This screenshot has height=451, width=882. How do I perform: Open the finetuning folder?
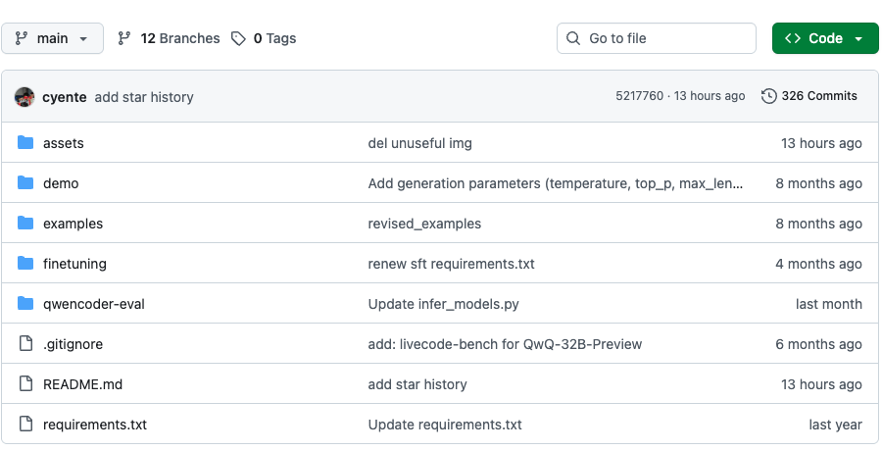click(74, 264)
